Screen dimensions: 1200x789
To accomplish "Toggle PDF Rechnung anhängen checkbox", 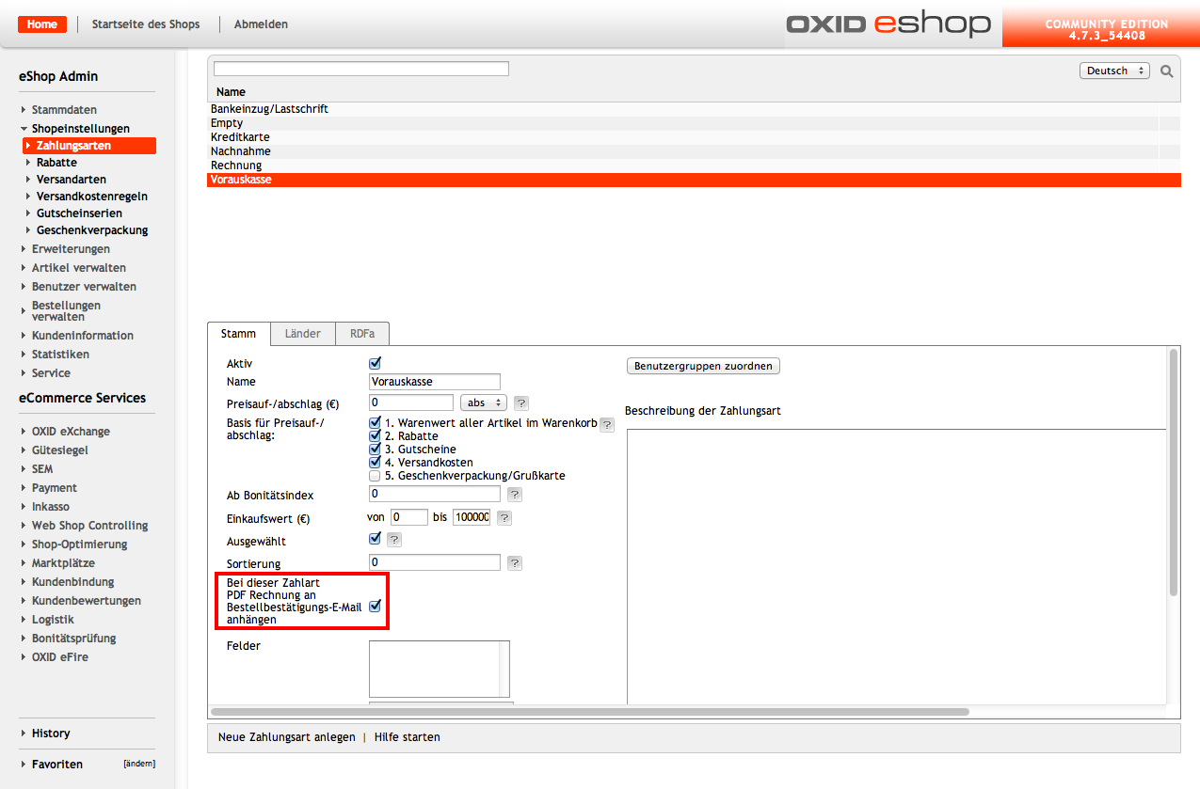I will click(x=375, y=607).
